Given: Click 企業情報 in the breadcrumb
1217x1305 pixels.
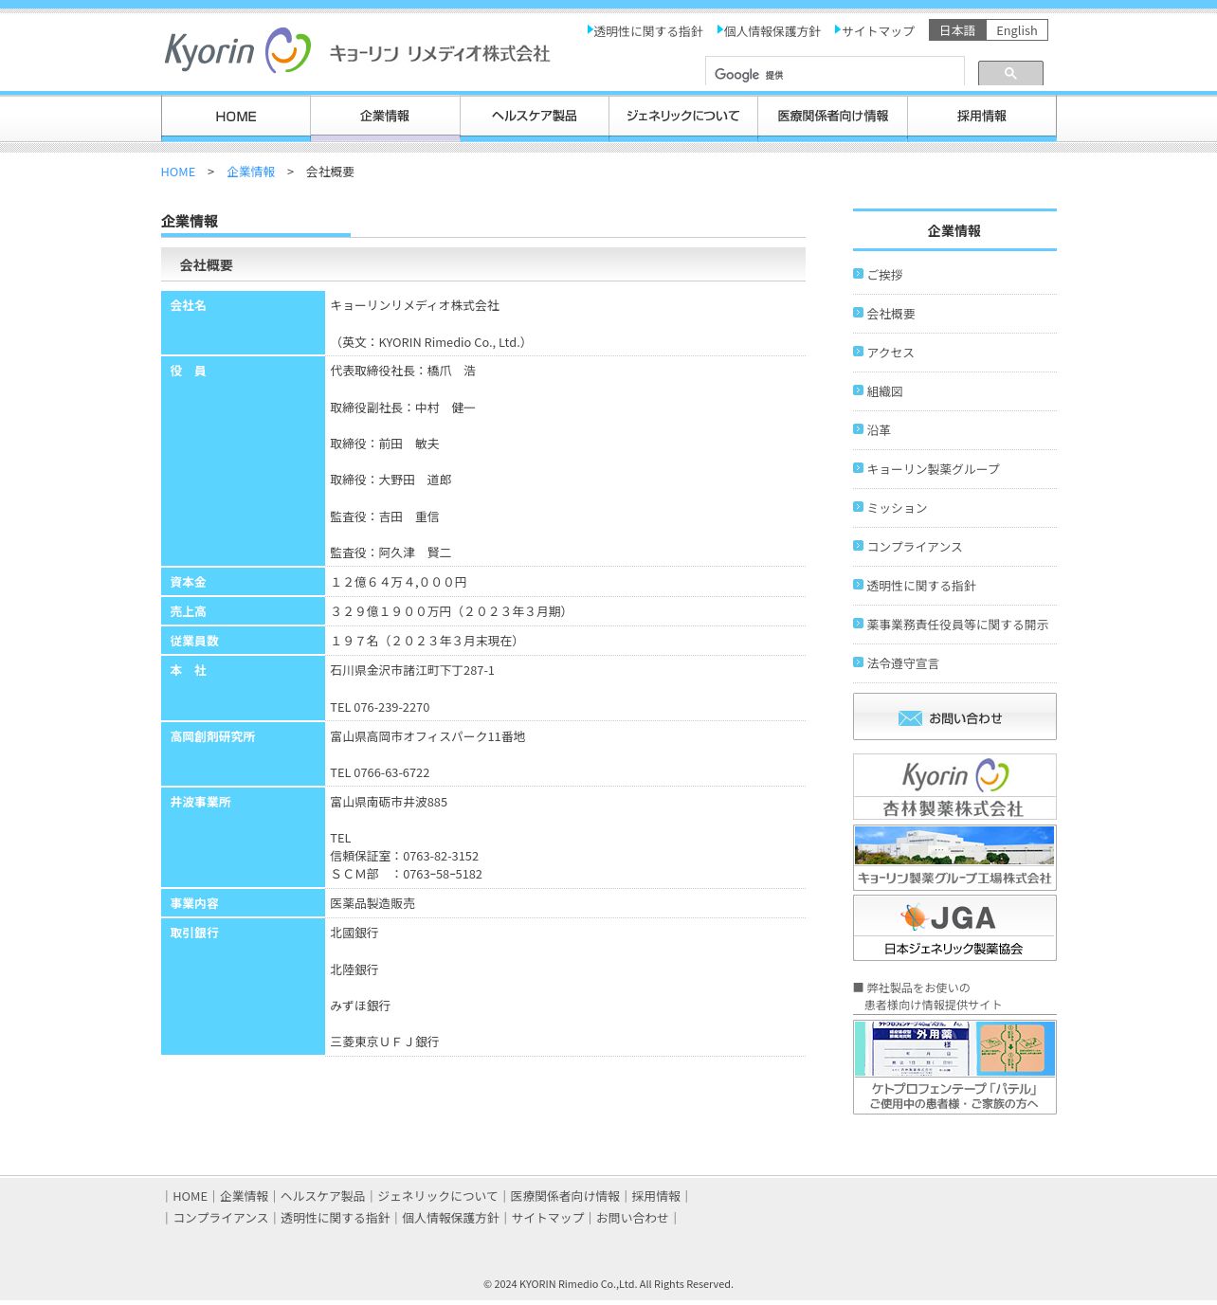Looking at the screenshot, I should 251,172.
